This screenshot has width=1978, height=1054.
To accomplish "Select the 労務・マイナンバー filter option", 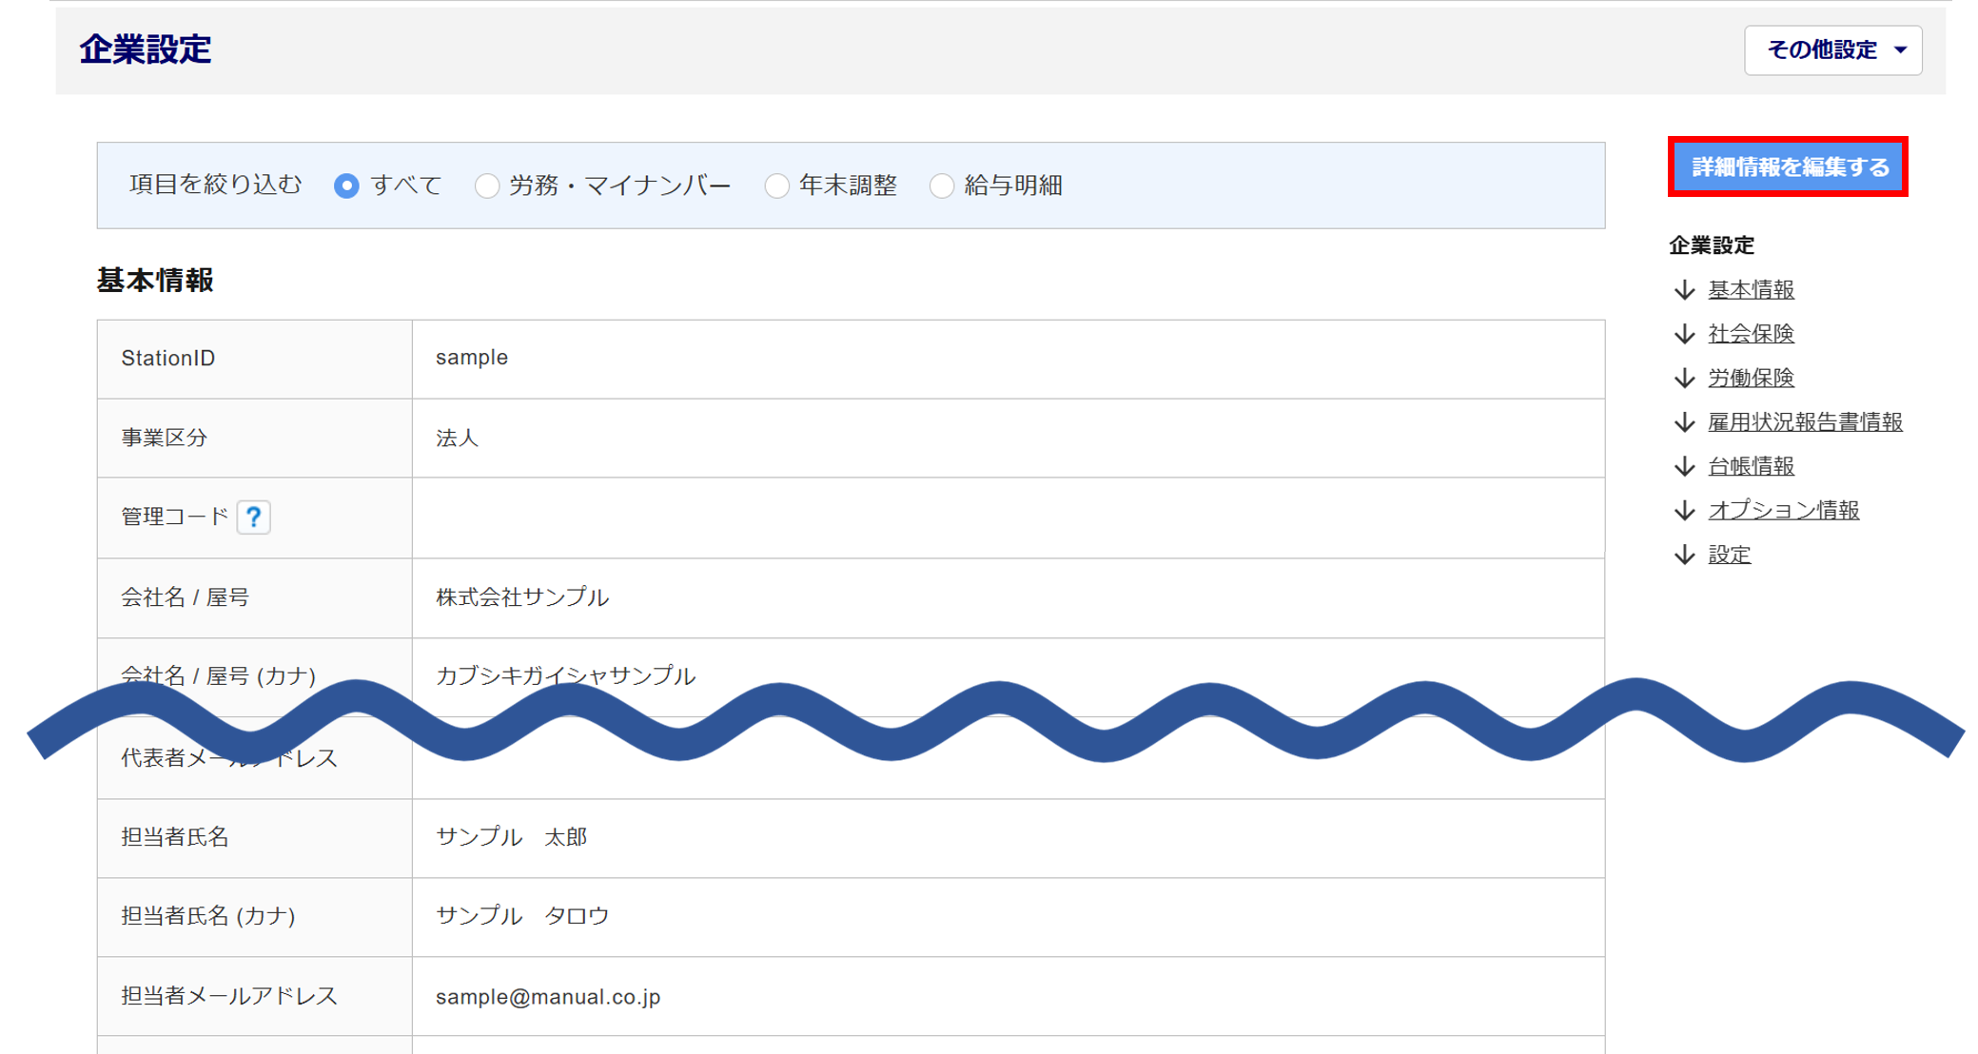I will coord(486,185).
